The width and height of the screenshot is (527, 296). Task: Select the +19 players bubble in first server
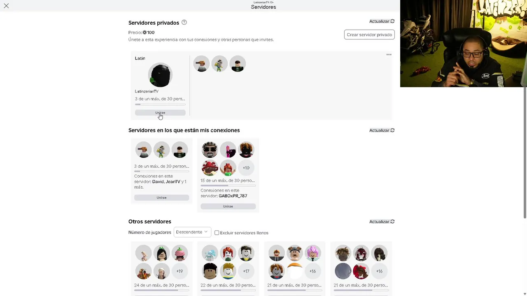(x=180, y=271)
